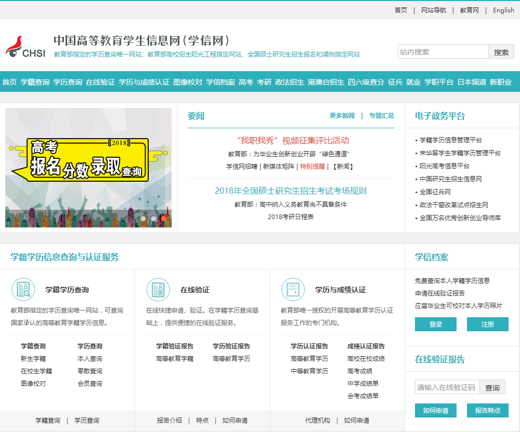This screenshot has height=432, width=520.
Task: Open 中等教育学历 under 学历认证报告
Action: point(309,371)
